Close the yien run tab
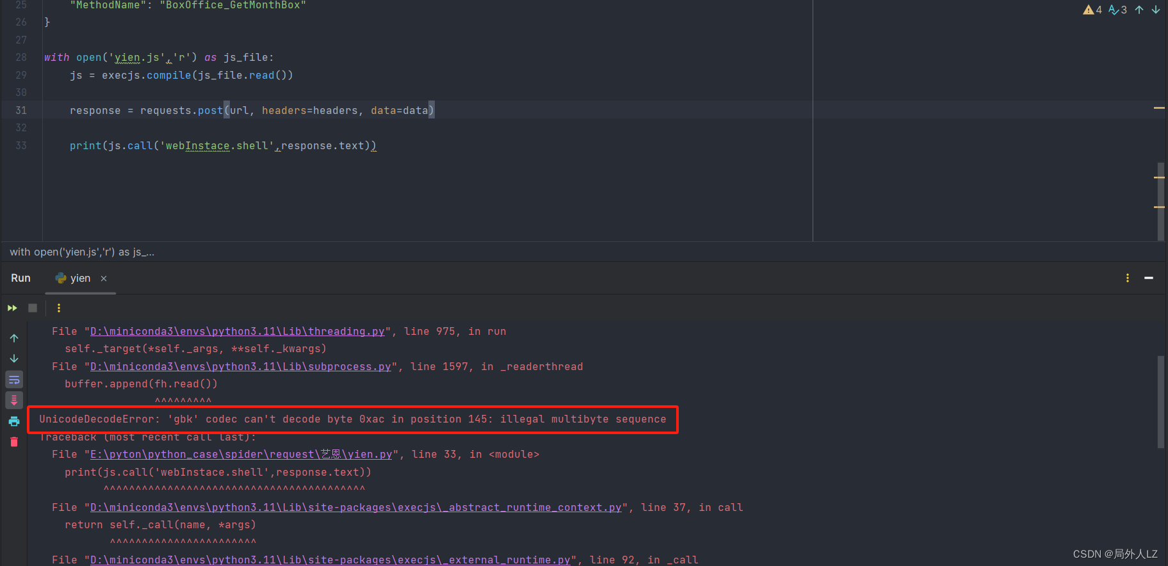The height and width of the screenshot is (566, 1168). click(x=104, y=279)
